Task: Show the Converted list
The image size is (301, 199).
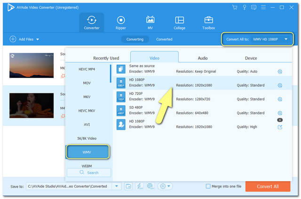Action: coord(164,39)
